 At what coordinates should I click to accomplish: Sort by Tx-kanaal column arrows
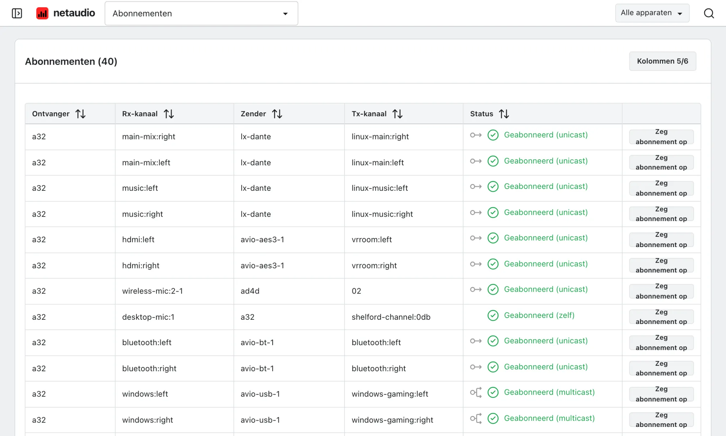[397, 114]
